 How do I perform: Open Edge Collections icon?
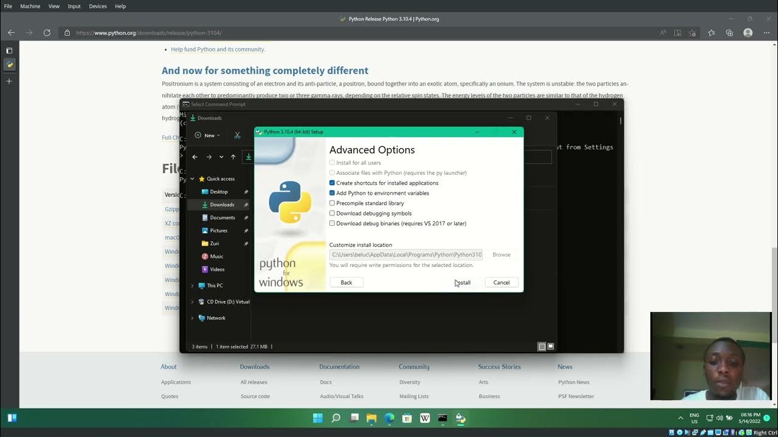[x=729, y=33]
